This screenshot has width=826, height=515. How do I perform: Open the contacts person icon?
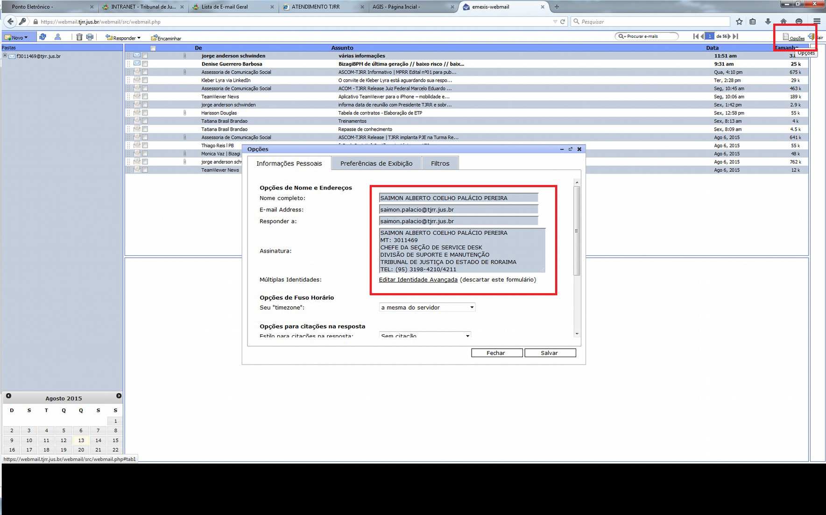[x=58, y=37]
